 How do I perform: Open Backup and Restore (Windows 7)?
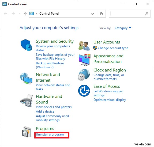point(50,65)
